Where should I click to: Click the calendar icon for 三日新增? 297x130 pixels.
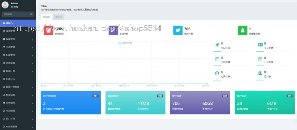click(217, 59)
